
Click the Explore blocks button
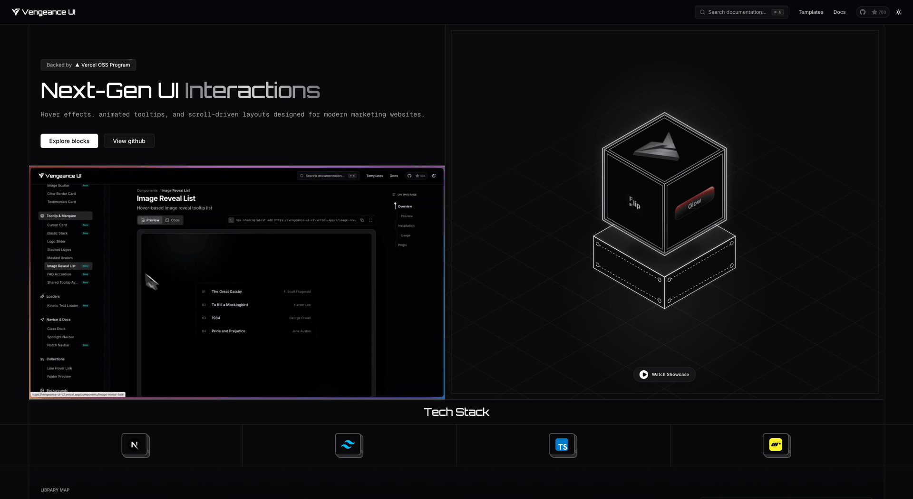(x=69, y=141)
